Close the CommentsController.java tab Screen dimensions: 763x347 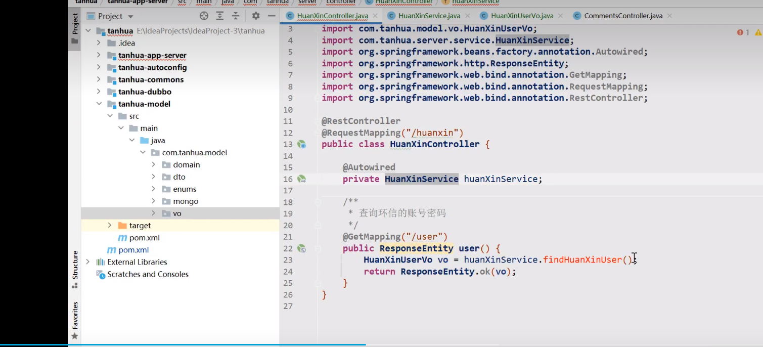click(669, 16)
